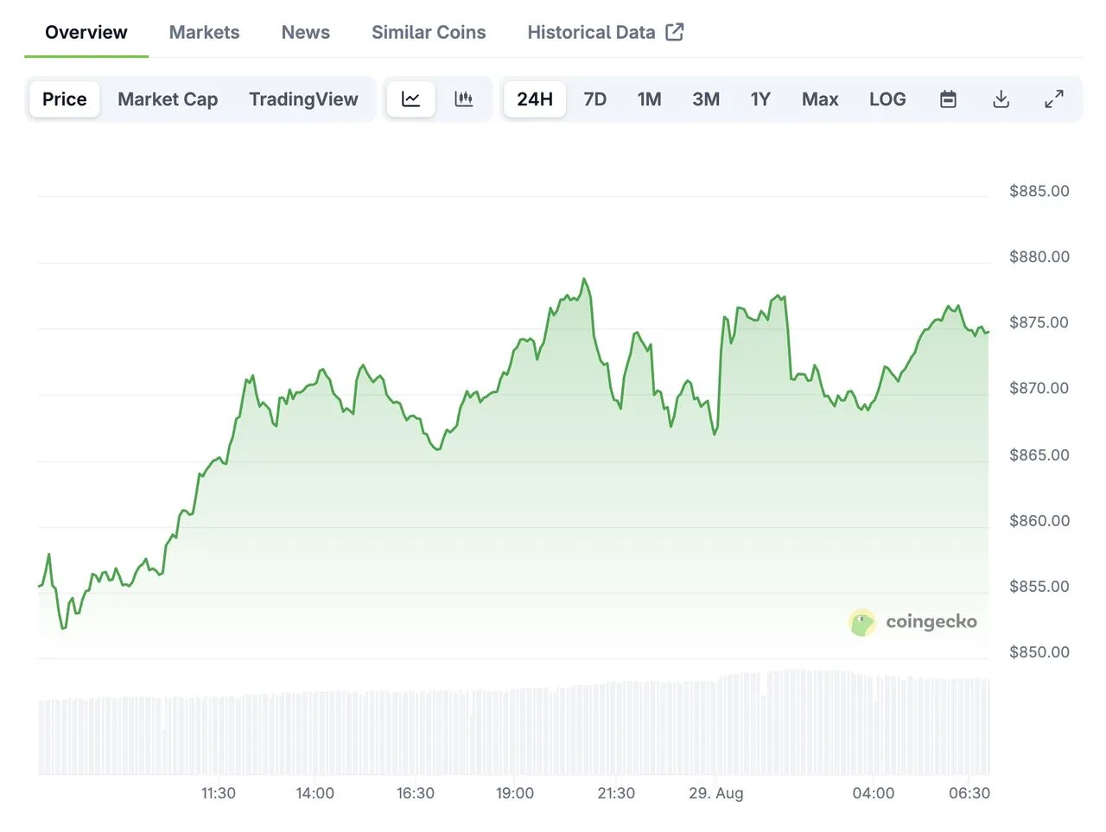
Task: Expand chart to fullscreen
Action: (x=1053, y=99)
